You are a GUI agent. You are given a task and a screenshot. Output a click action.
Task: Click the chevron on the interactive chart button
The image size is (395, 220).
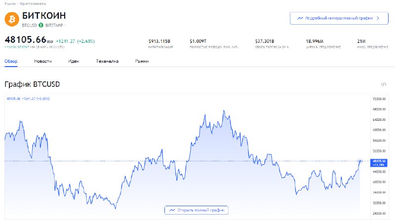[378, 18]
